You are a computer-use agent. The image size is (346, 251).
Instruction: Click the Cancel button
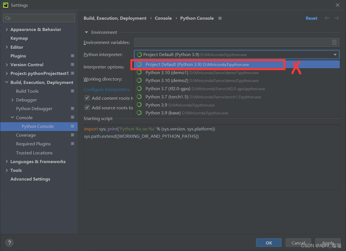pyautogui.click(x=298, y=243)
